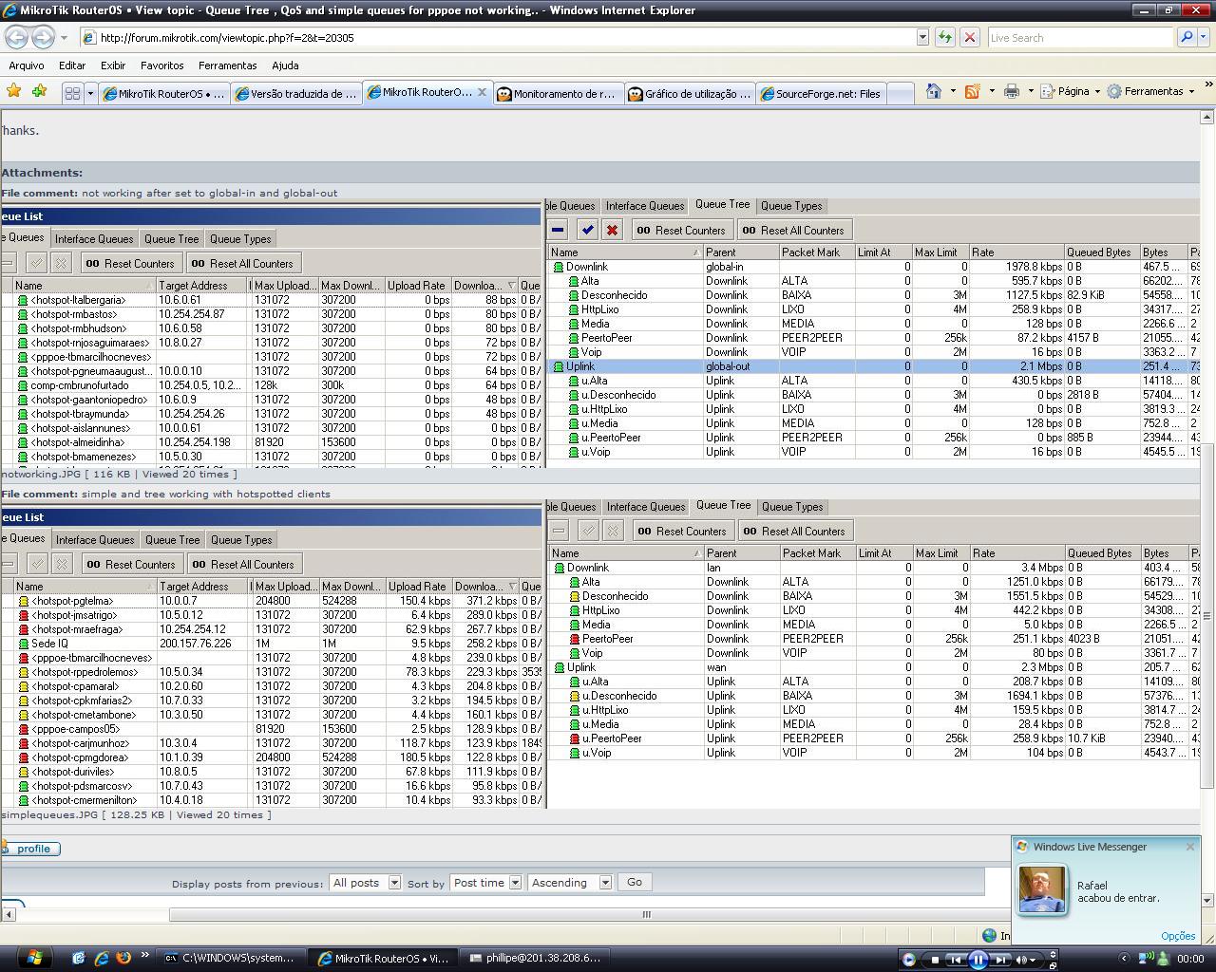Click the Print icon in toolbar
The width and height of the screenshot is (1216, 972).
click(x=1012, y=91)
